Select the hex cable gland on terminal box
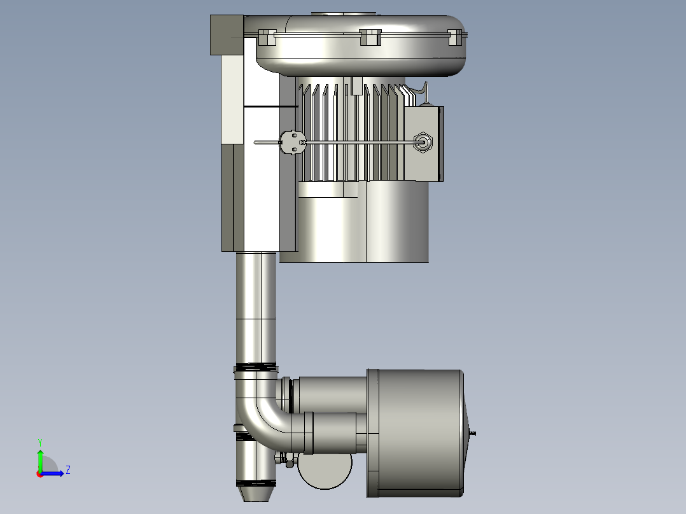686x514 pixels. [423, 142]
